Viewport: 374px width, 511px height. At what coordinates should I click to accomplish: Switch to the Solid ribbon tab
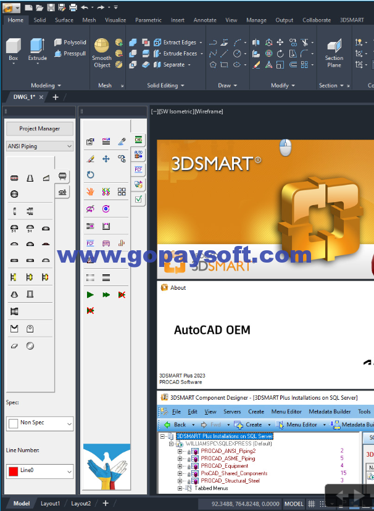click(39, 20)
